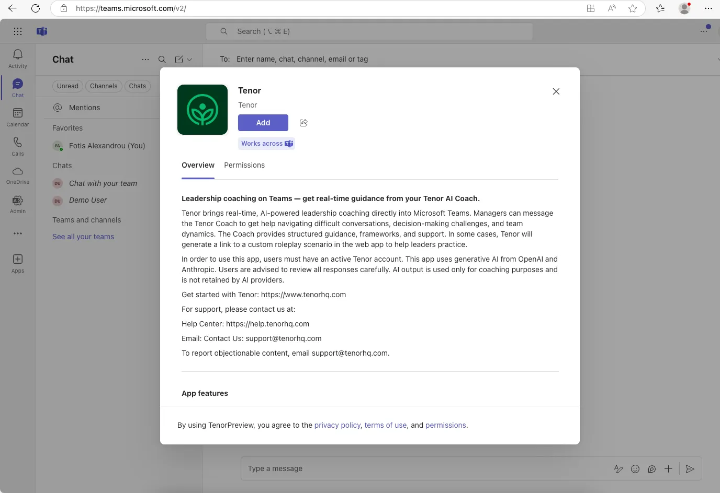Collapse the Chats section header
Image resolution: width=720 pixels, height=493 pixels.
coord(62,166)
